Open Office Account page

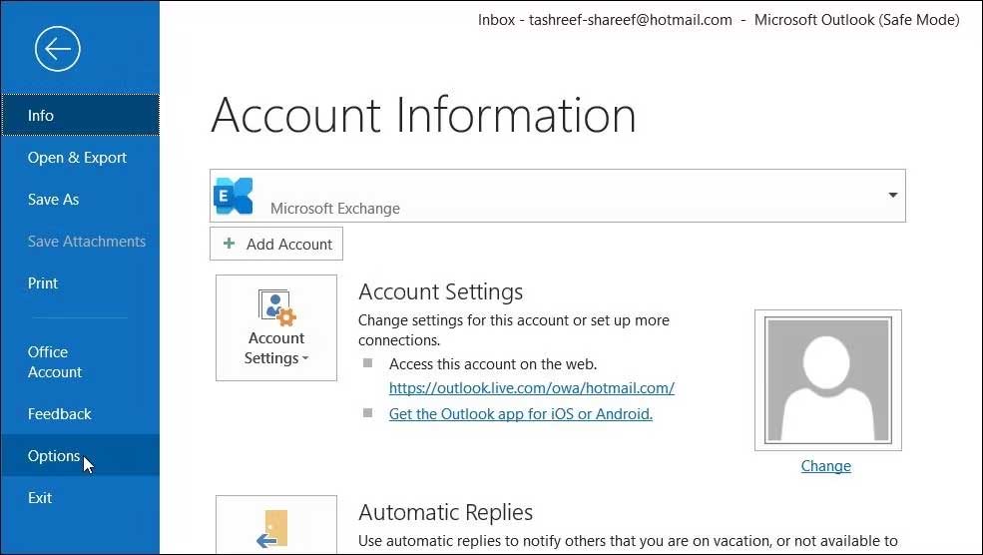coord(54,362)
